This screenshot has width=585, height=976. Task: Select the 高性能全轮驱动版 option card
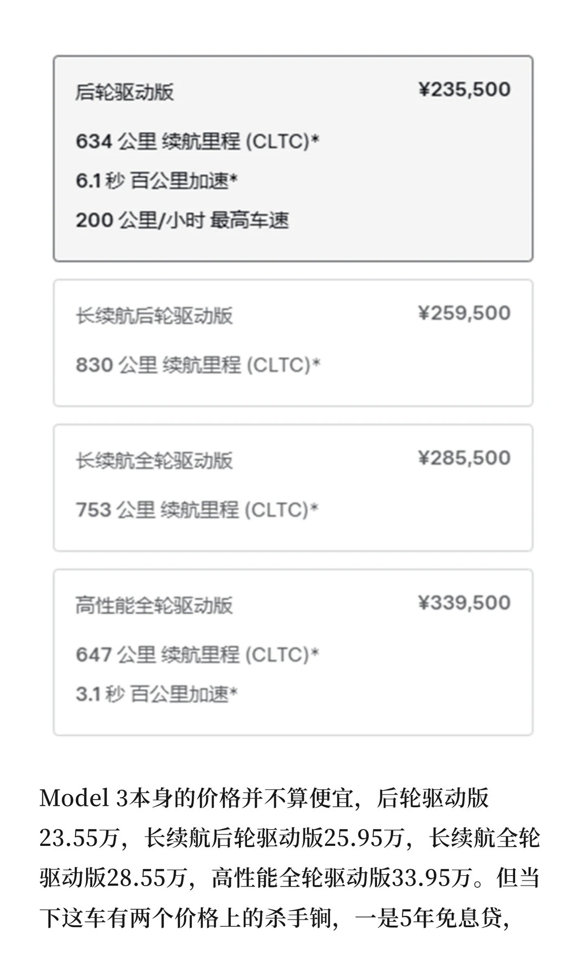pyautogui.click(x=293, y=652)
